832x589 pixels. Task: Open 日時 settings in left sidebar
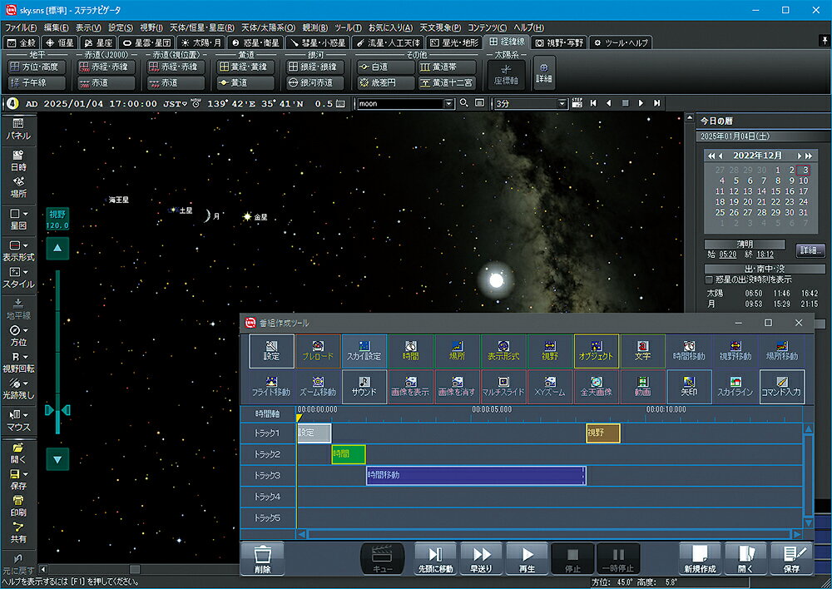pos(18,160)
